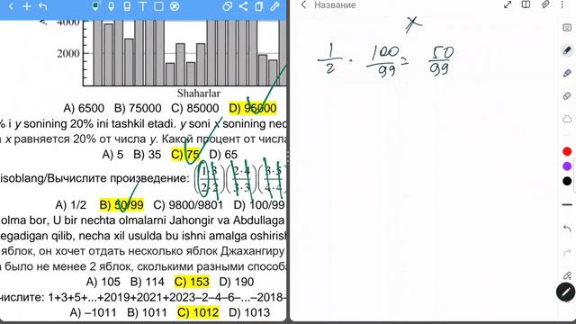Image resolution: width=576 pixels, height=324 pixels.
Task: Tap highlighted answer 'B) 50/99'
Action: click(121, 204)
